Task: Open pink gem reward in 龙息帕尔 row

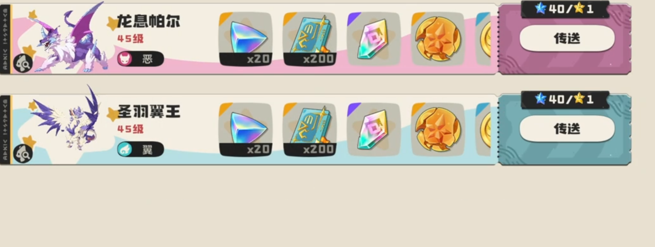Action: (x=374, y=39)
